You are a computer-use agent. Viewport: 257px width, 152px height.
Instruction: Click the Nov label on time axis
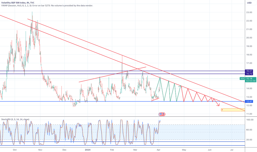[40, 150]
